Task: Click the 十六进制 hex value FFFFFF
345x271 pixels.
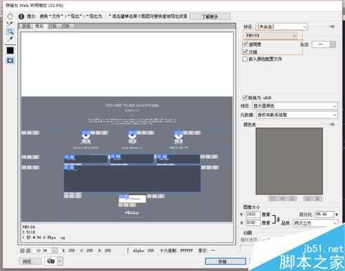Action: 186,251
